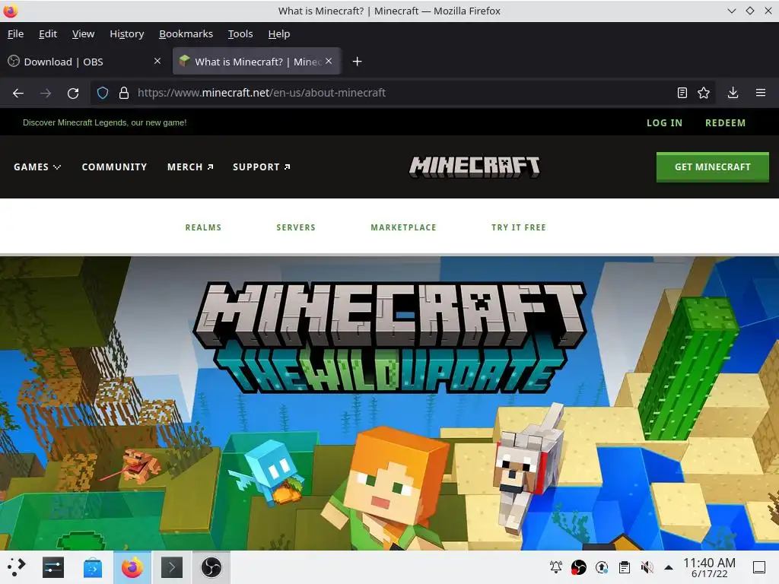Viewport: 779px width, 584px height.
Task: Open the MERCH external link
Action: coord(190,167)
